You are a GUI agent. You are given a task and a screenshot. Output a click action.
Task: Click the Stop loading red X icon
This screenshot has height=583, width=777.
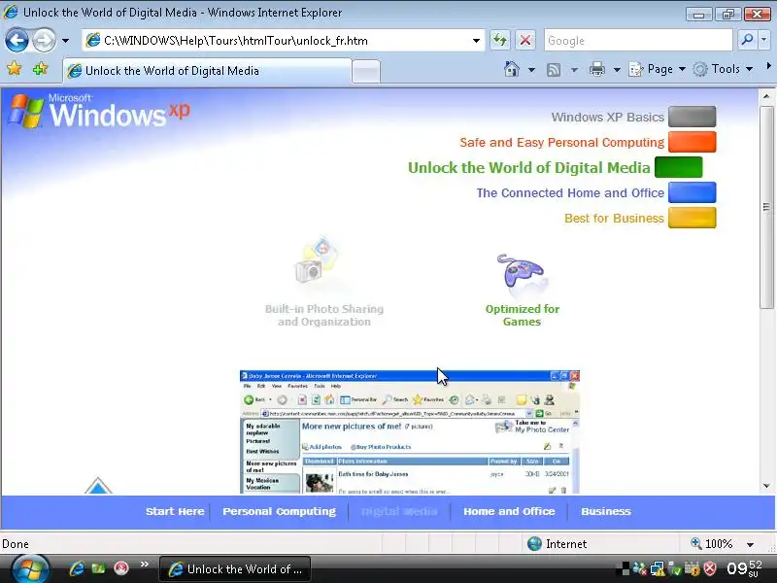525,41
